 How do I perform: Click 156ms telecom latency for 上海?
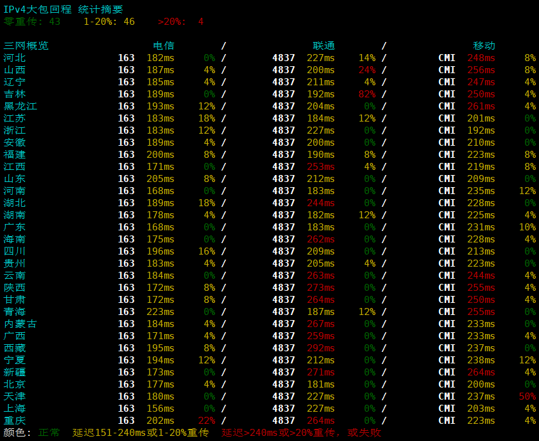(x=160, y=409)
